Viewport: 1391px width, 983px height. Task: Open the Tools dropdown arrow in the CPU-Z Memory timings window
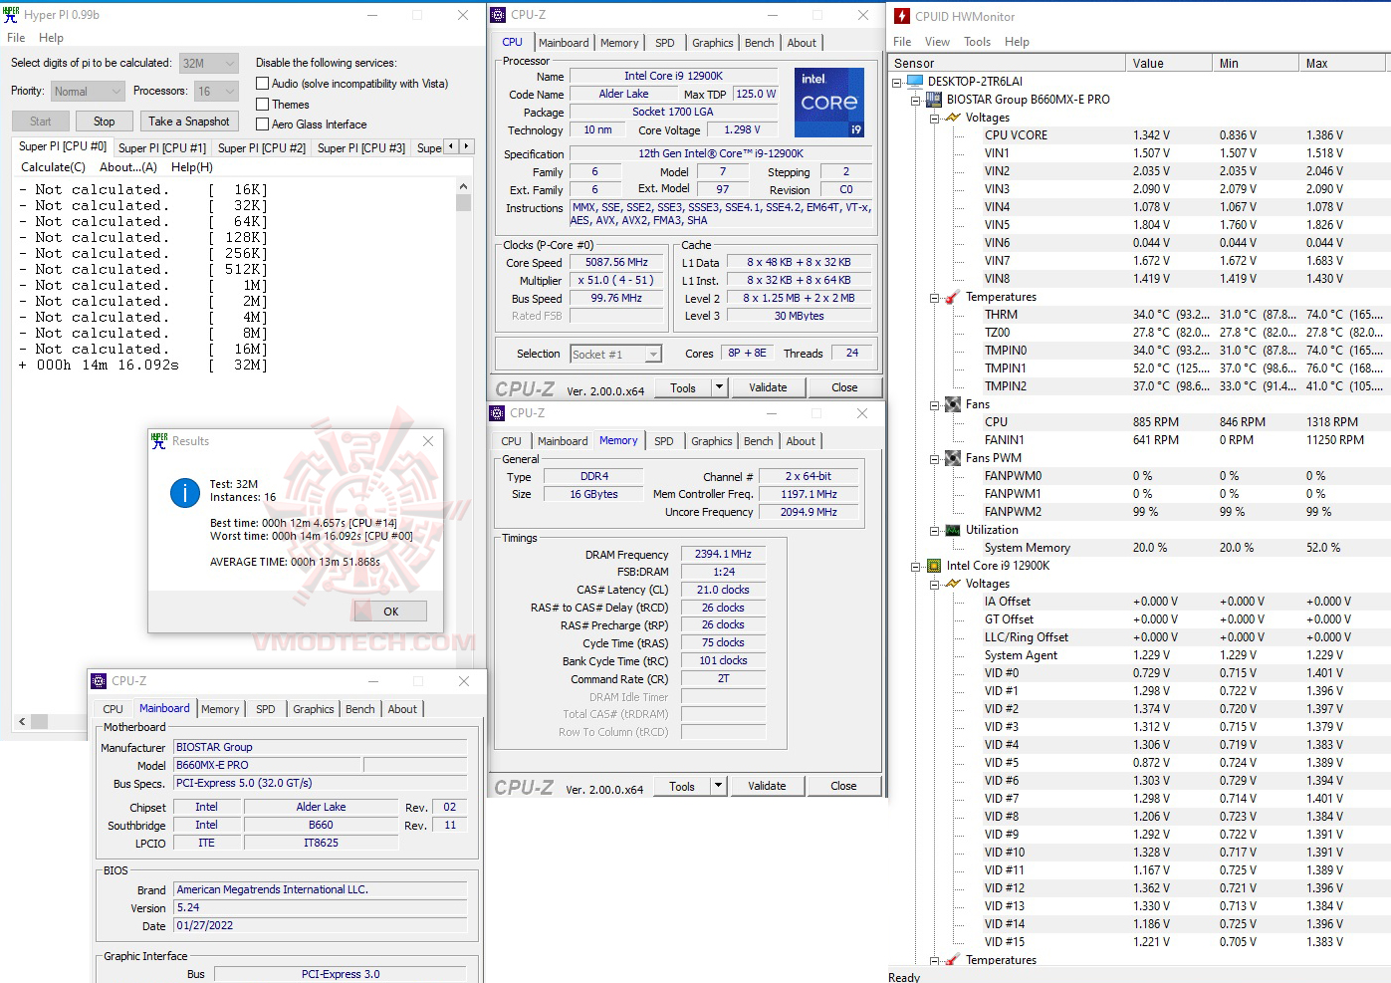(x=718, y=786)
